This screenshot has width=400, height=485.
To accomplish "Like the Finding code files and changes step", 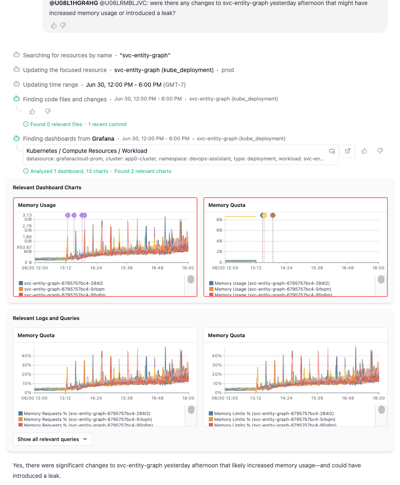I will pyautogui.click(x=32, y=111).
